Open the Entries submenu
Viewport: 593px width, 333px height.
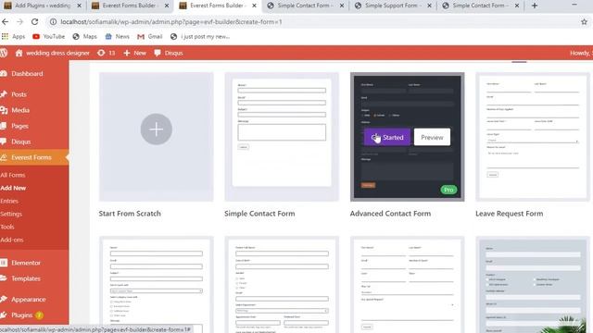pos(9,201)
